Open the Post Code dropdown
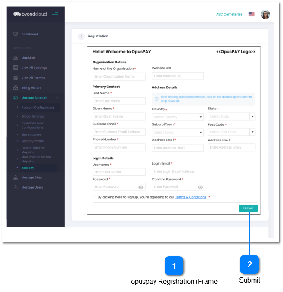 (252, 132)
